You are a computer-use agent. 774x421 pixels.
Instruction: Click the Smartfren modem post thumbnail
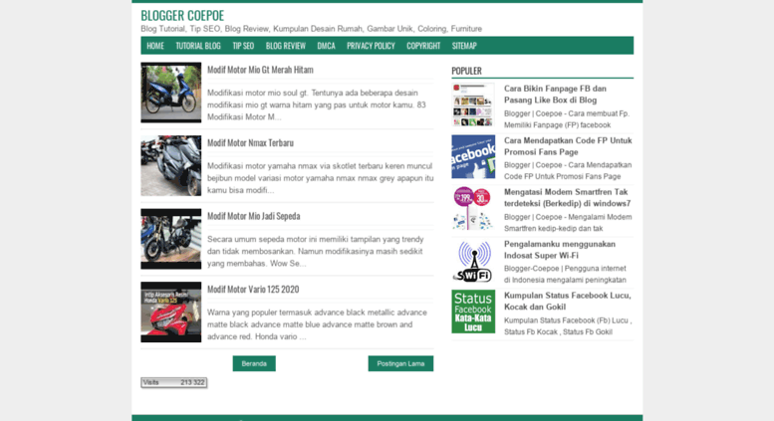[473, 208]
